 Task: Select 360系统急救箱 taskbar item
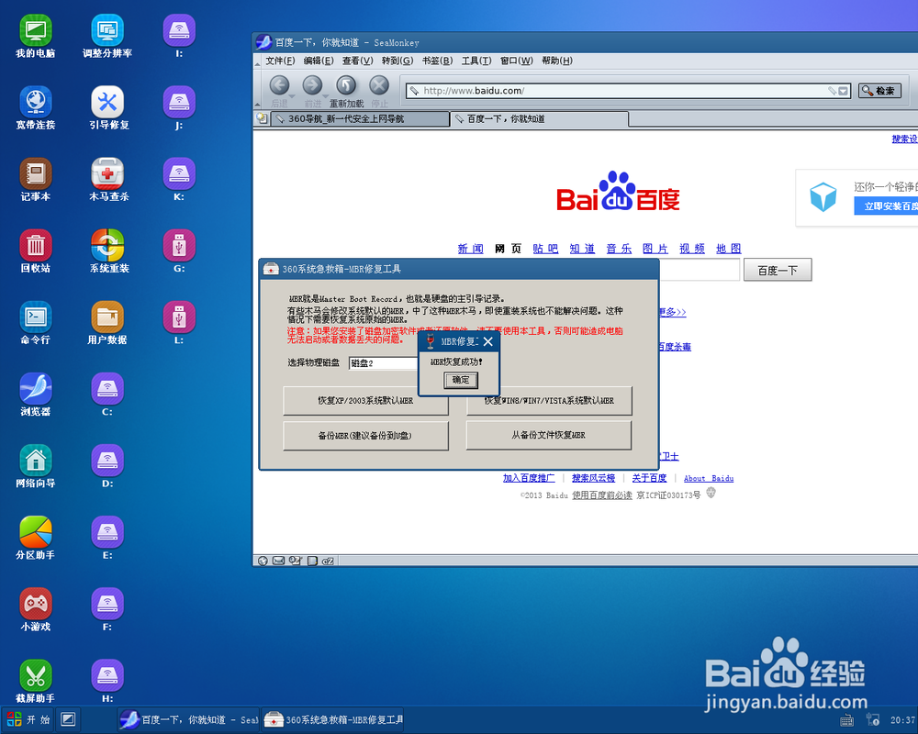pos(332,719)
